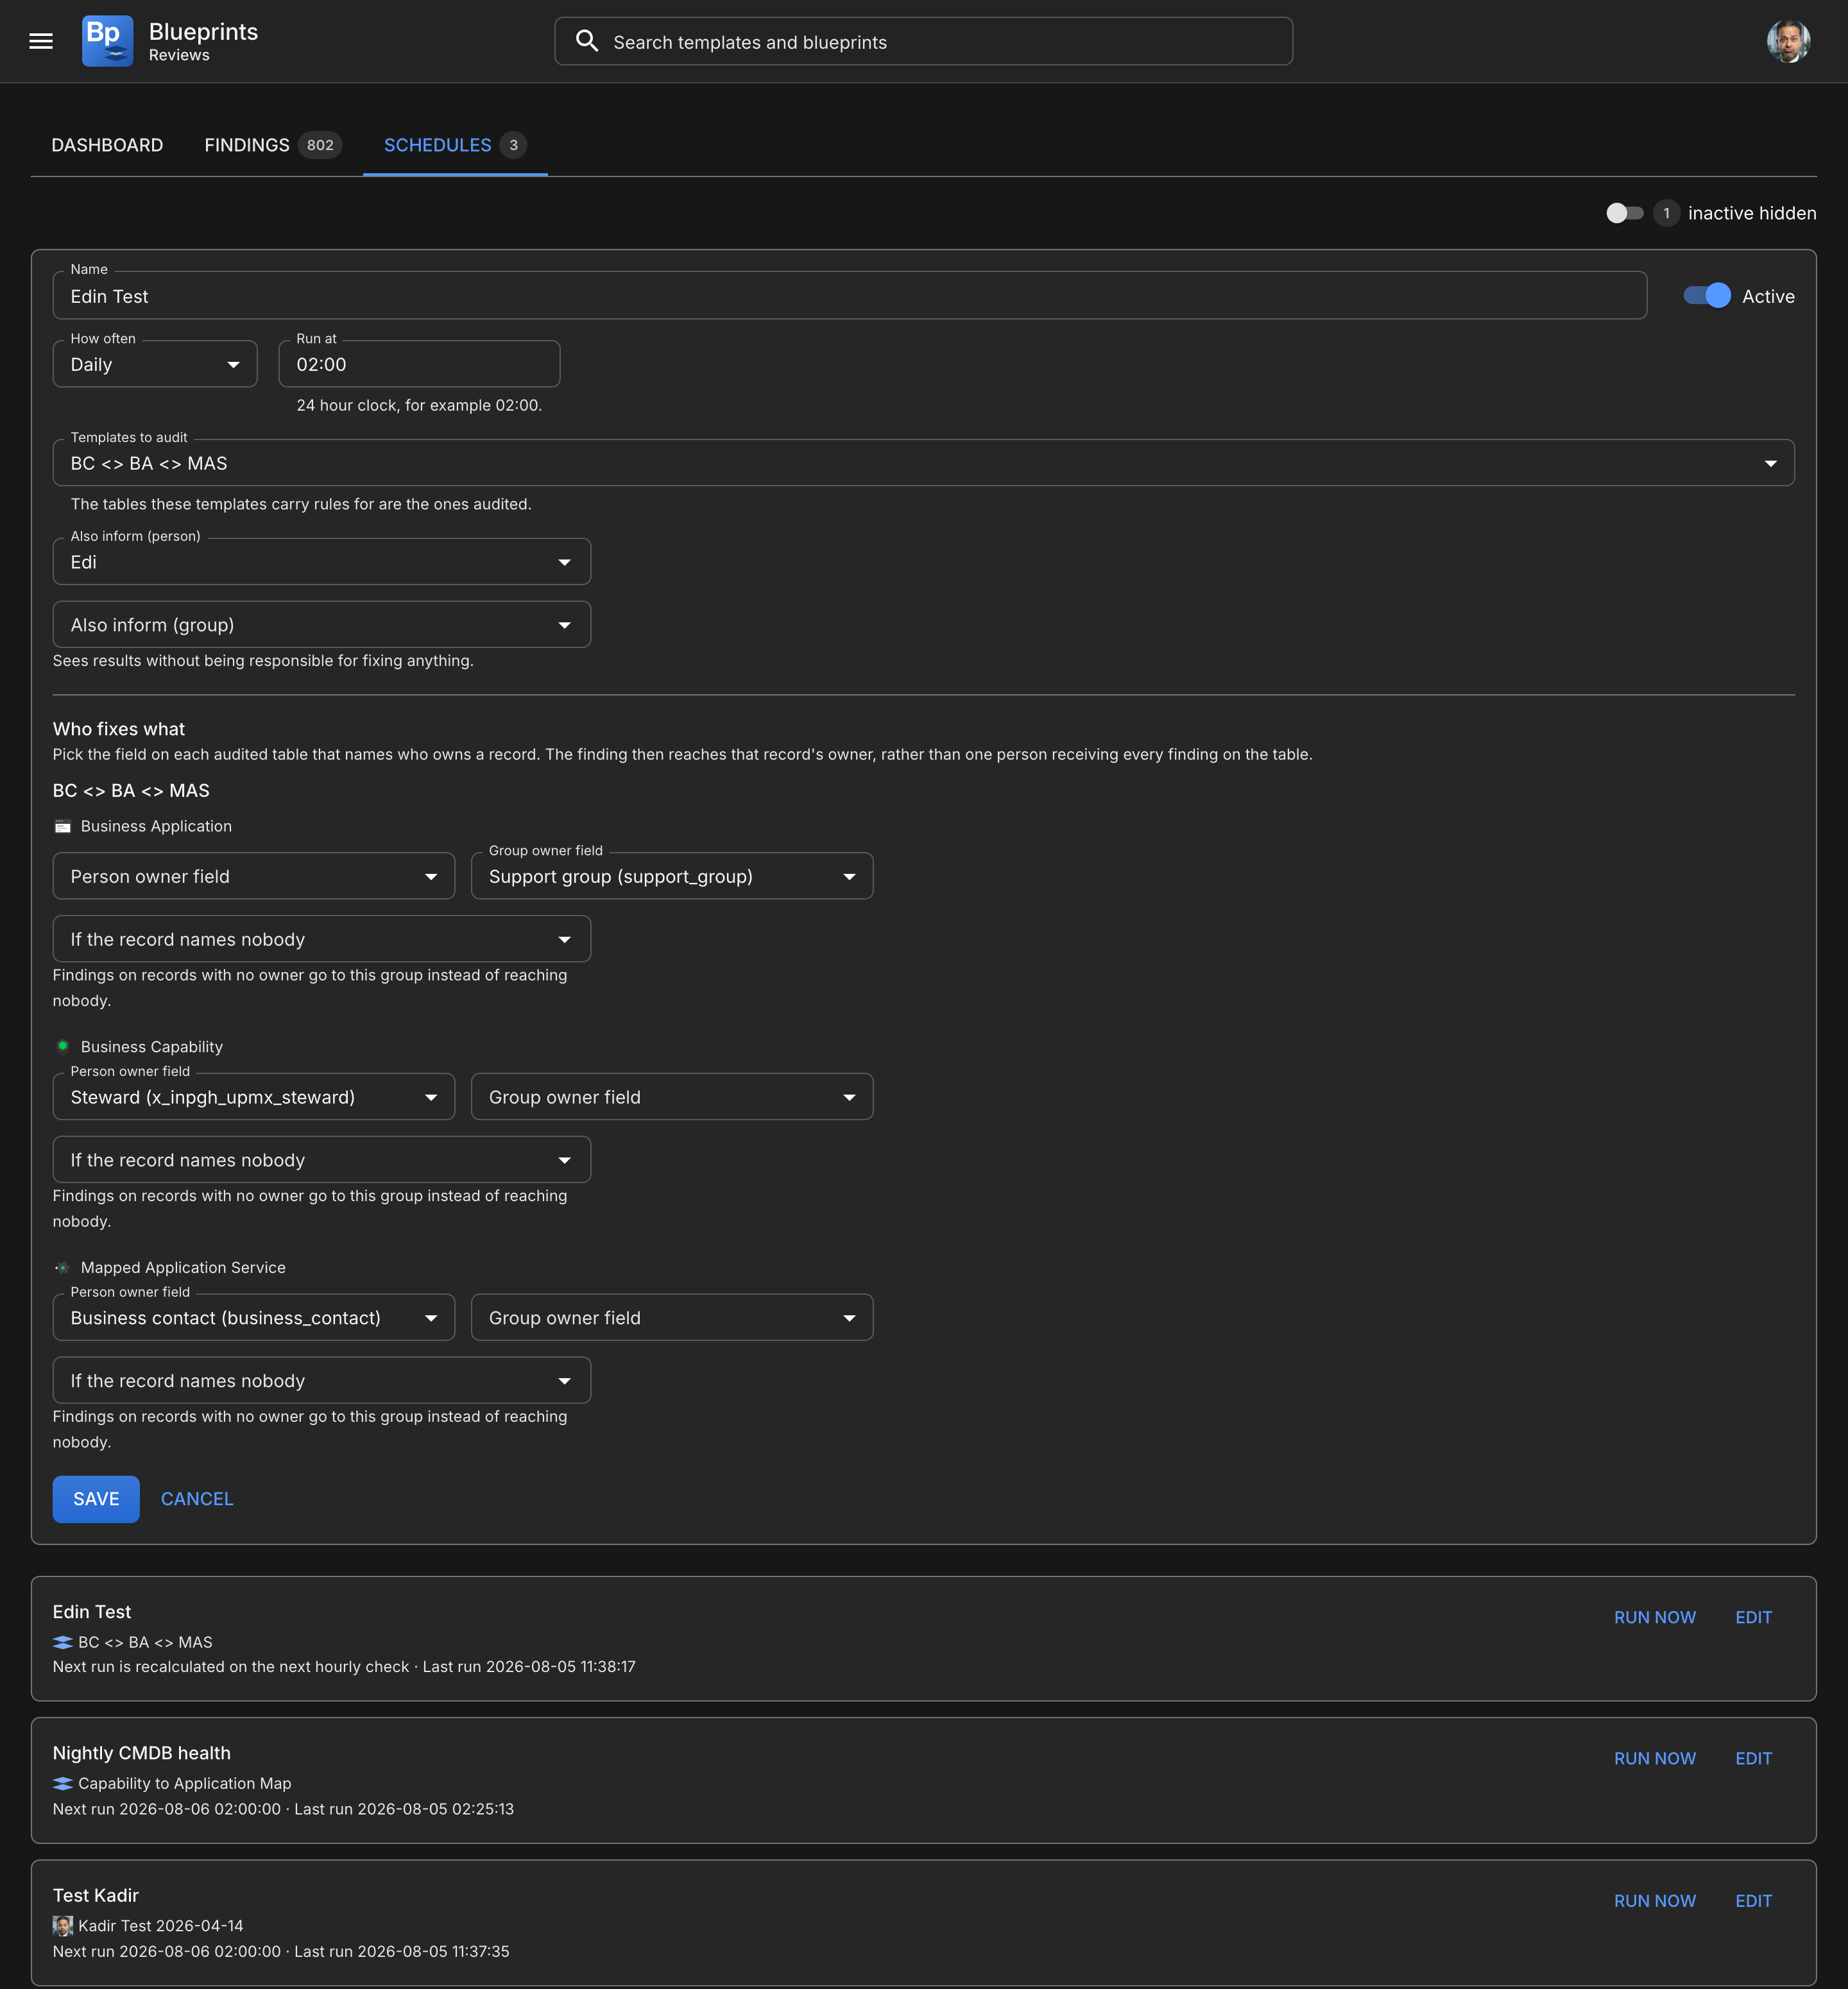
Task: Switch to the FINDINGS tab
Action: tap(273, 145)
